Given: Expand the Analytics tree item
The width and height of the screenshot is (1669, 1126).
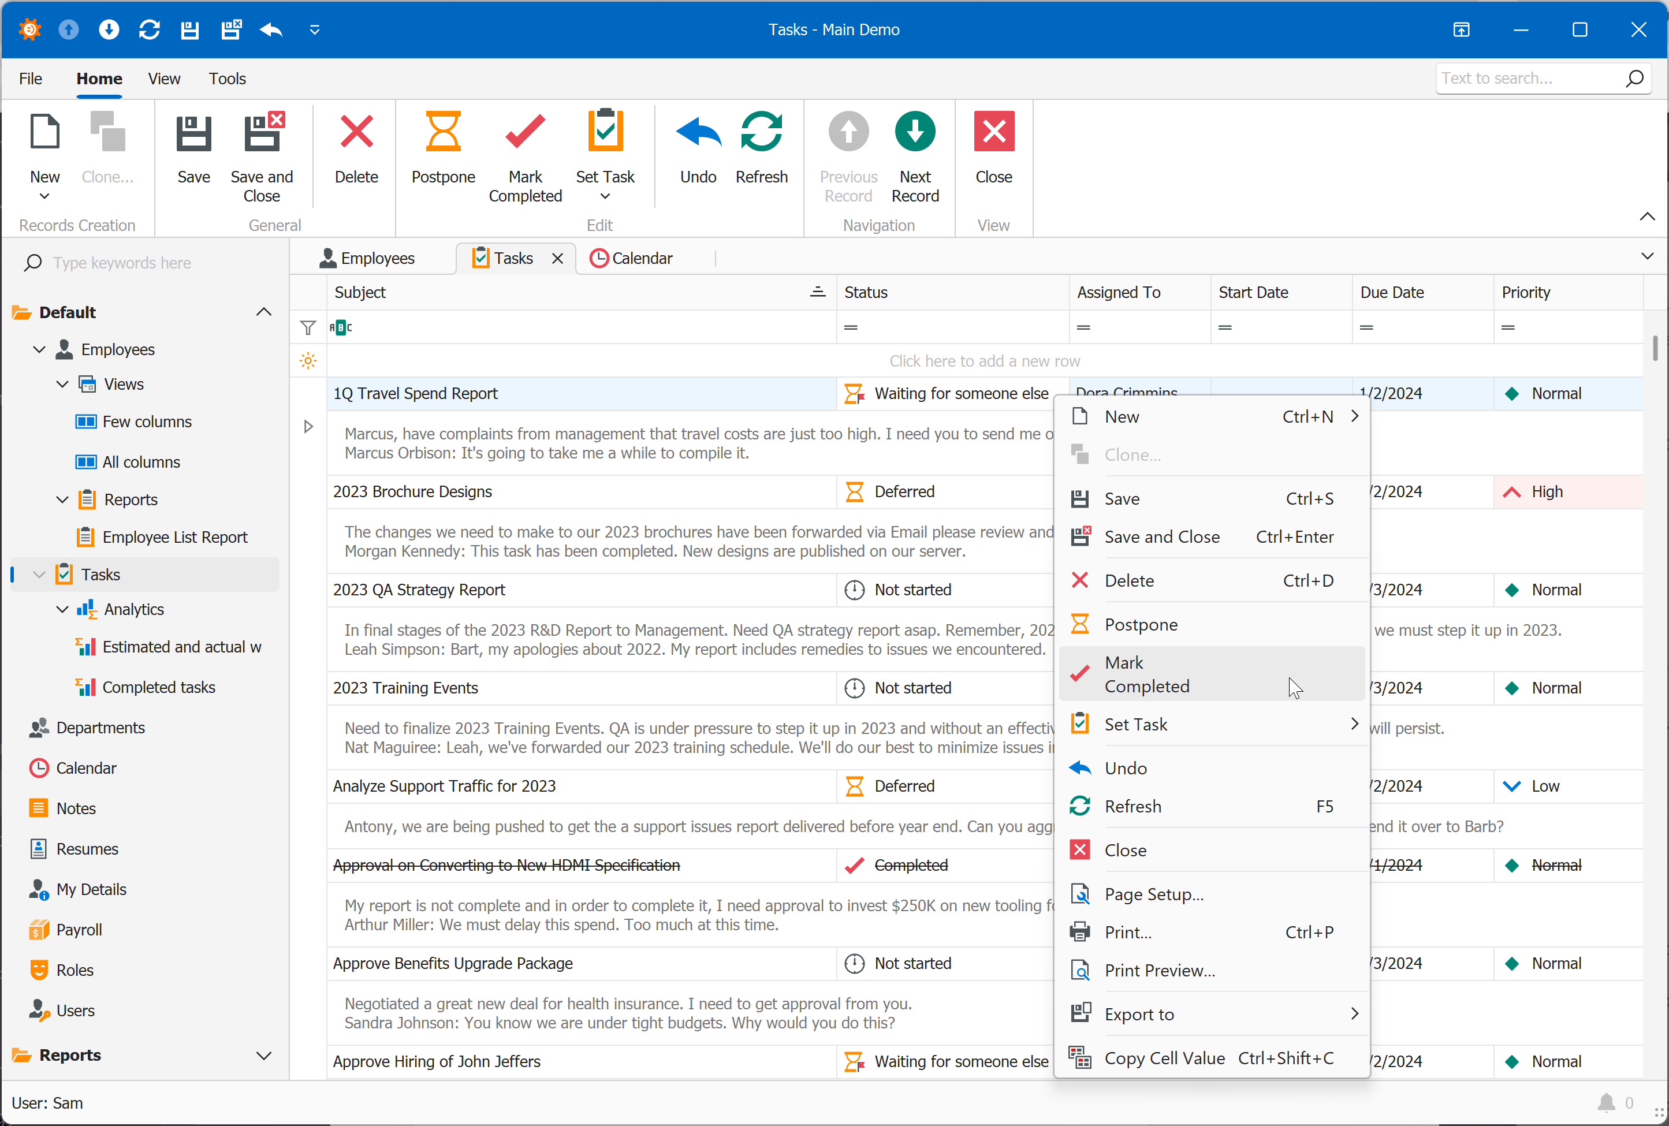Looking at the screenshot, I should pos(62,610).
